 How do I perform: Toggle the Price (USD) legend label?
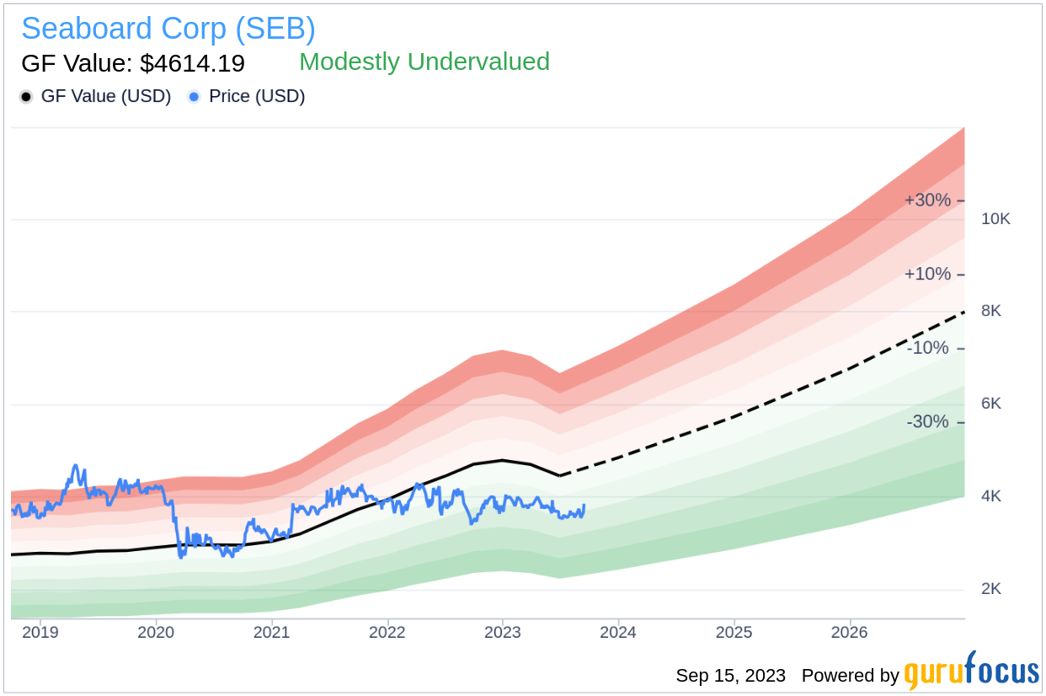pos(257,97)
